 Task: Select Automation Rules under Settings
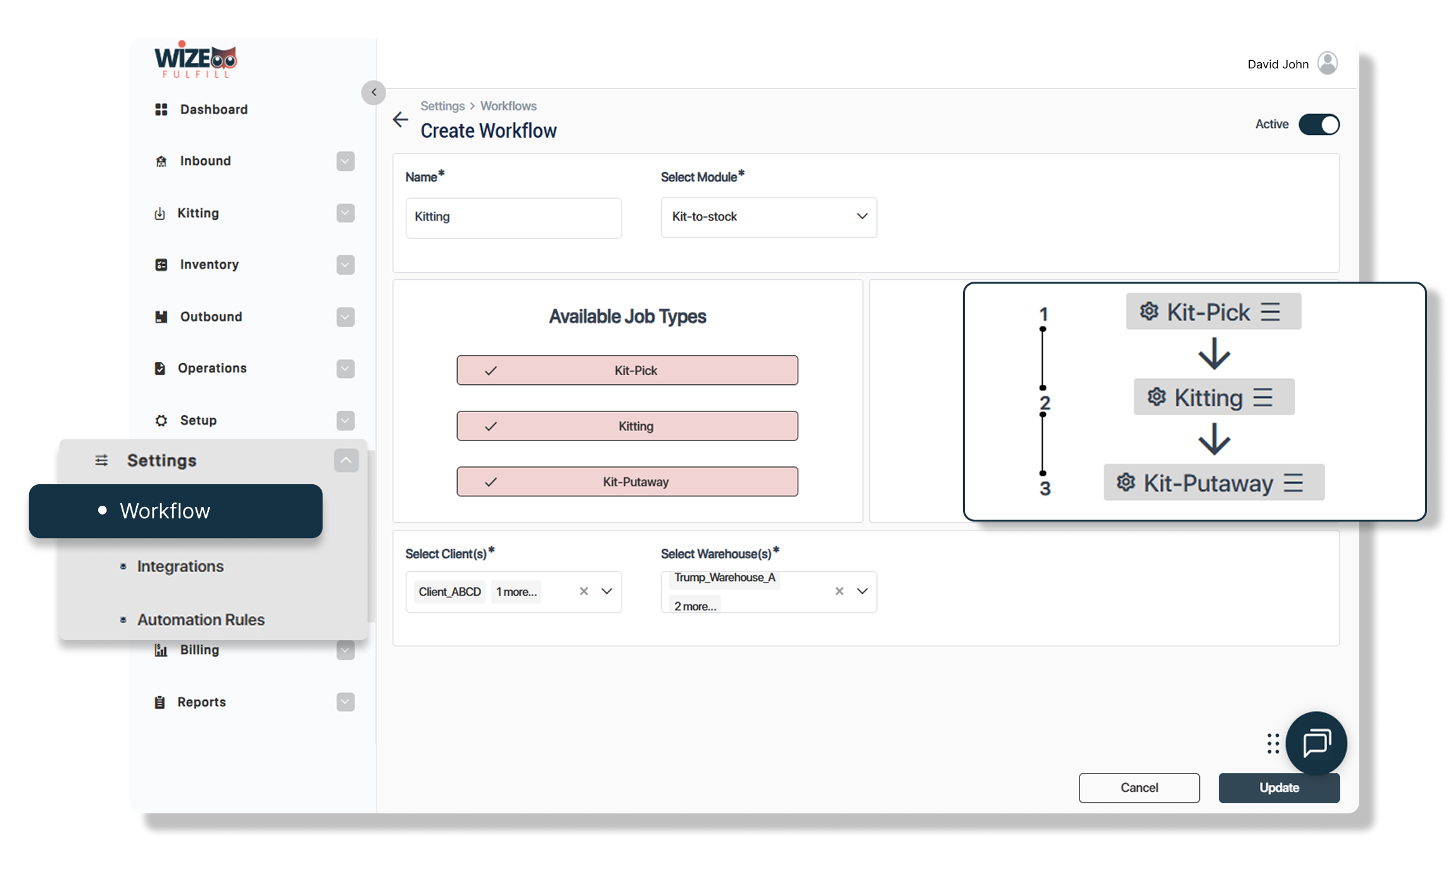[201, 620]
